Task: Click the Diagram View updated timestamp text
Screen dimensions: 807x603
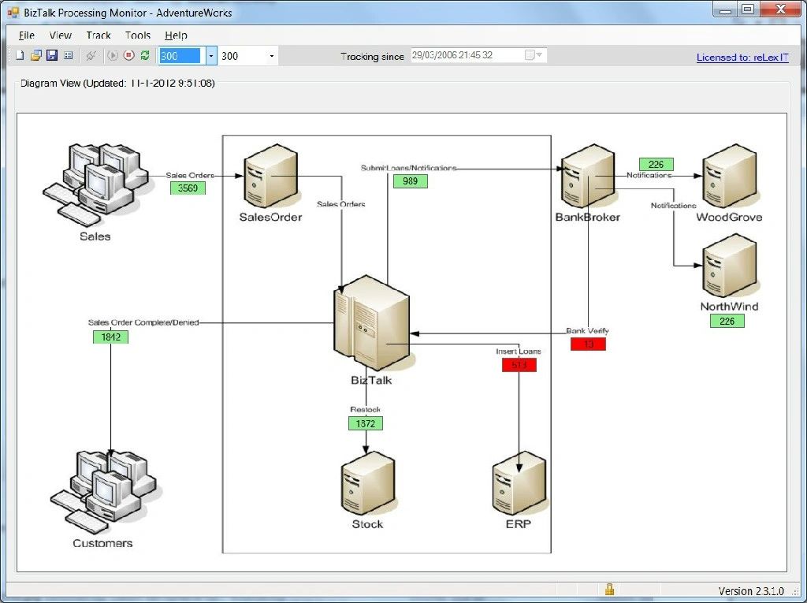Action: (x=117, y=83)
